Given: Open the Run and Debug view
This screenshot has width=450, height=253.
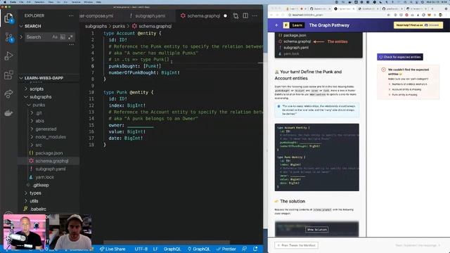Looking at the screenshot, I should pos(8,56).
